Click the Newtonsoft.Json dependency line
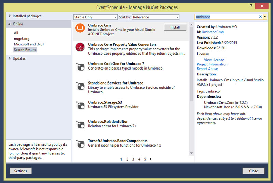 233,107
